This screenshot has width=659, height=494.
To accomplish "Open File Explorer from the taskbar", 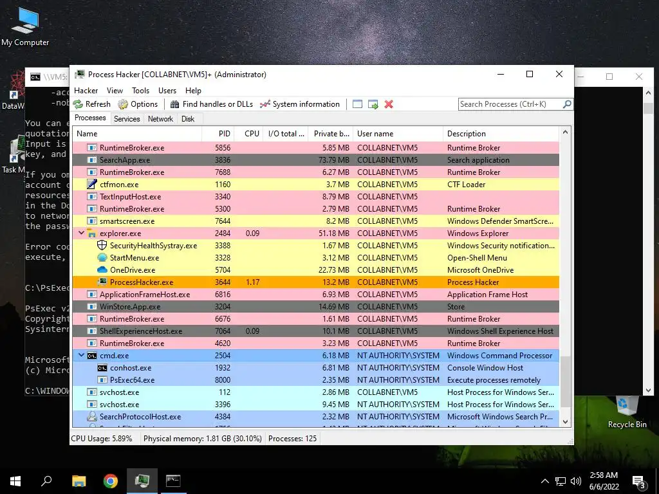I will point(79,481).
